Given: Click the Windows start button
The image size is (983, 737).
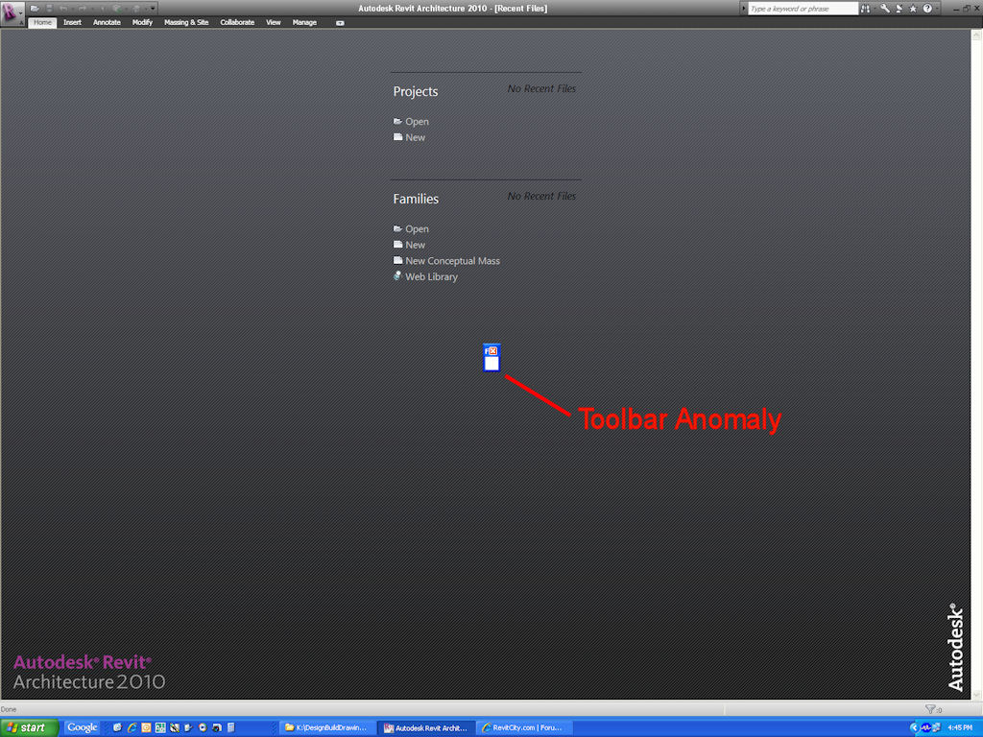Looking at the screenshot, I should tap(30, 727).
